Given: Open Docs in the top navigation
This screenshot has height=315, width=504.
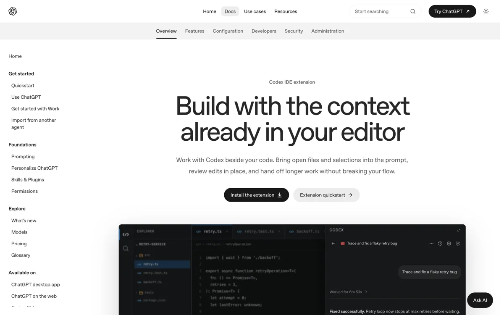Looking at the screenshot, I should pos(230,11).
